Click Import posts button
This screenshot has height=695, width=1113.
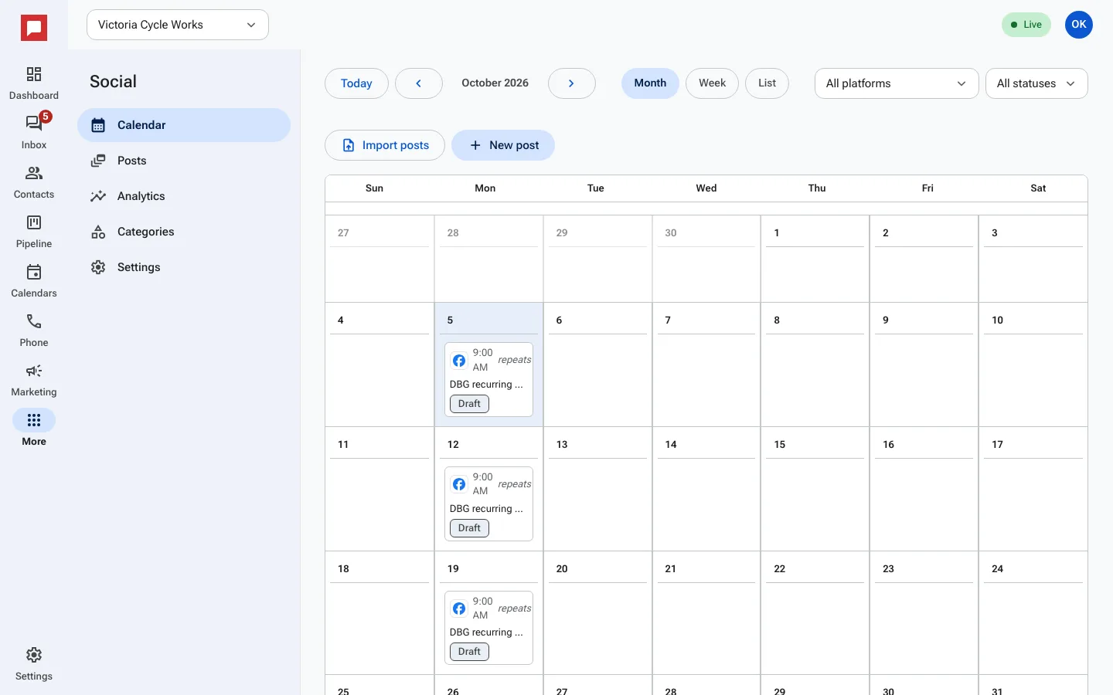[x=385, y=145]
